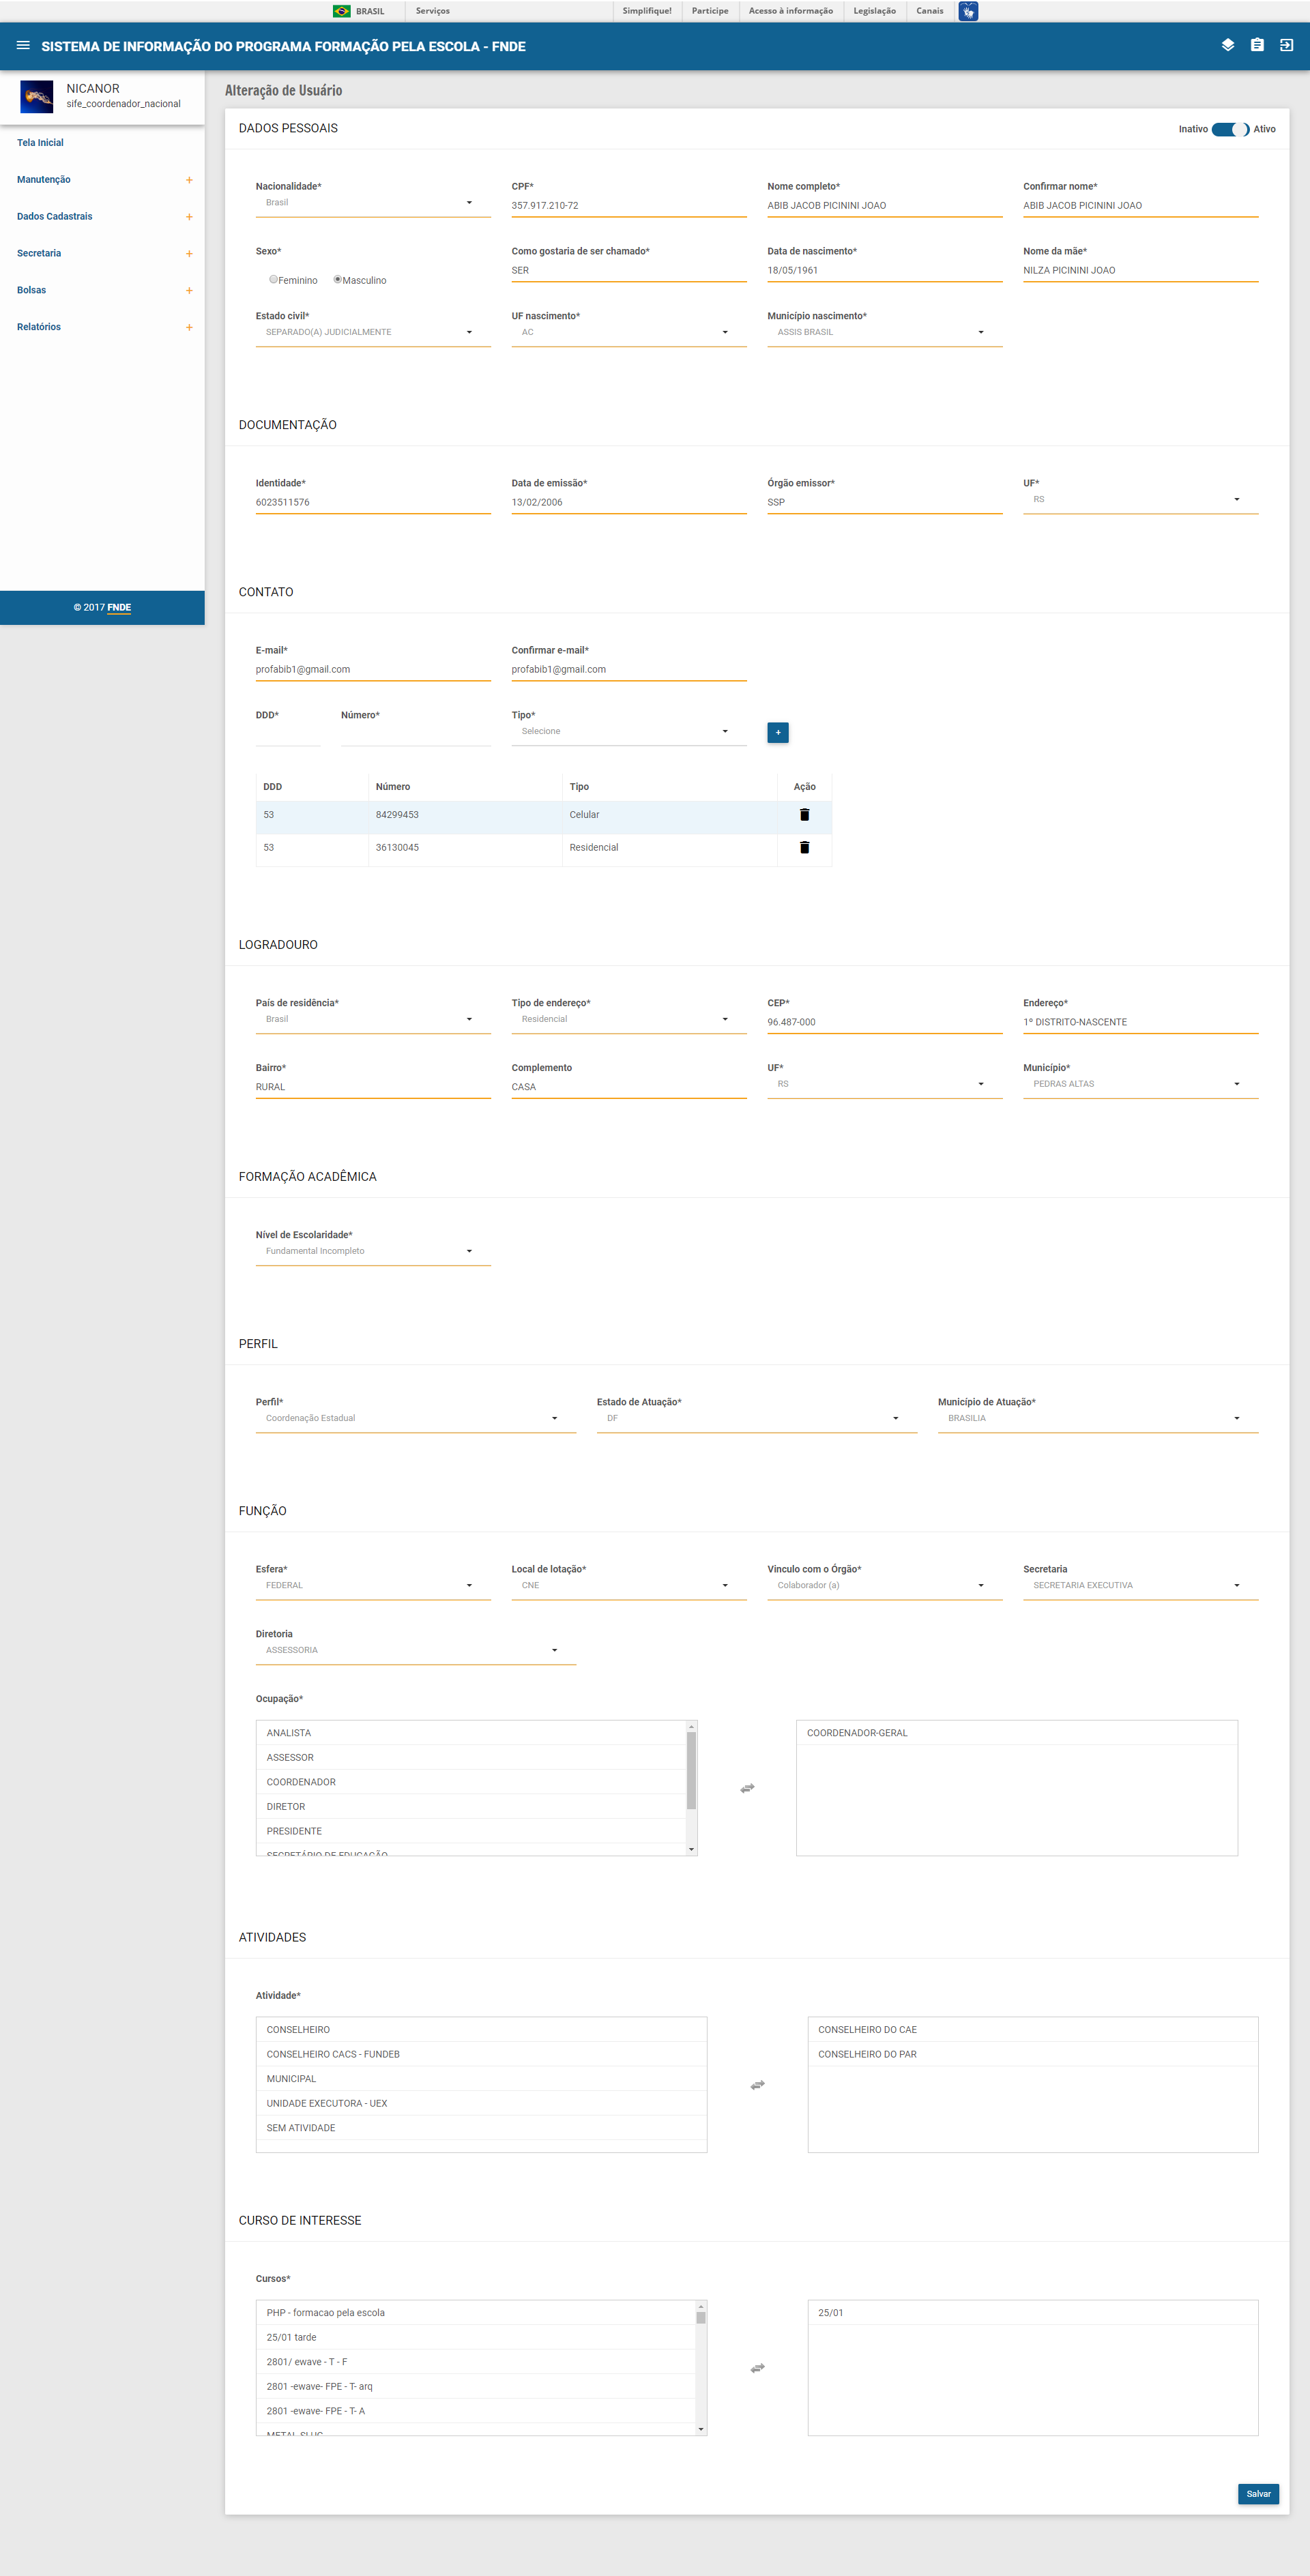Click the logout exit icon
This screenshot has width=1310, height=2576.
click(x=1286, y=45)
